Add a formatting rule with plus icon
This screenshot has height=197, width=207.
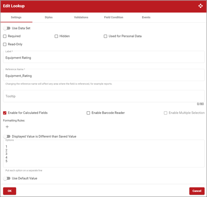coord(7,127)
